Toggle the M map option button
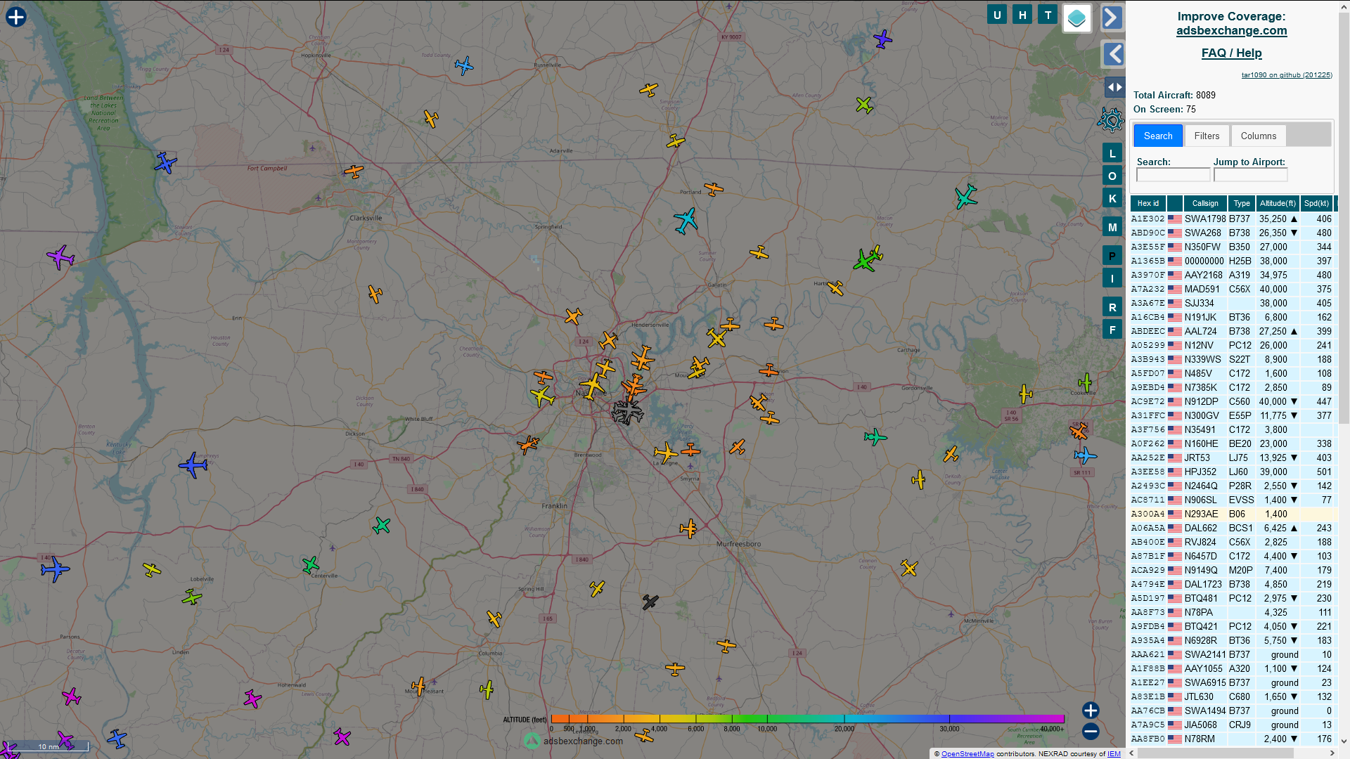The height and width of the screenshot is (759, 1350). coord(1112,227)
